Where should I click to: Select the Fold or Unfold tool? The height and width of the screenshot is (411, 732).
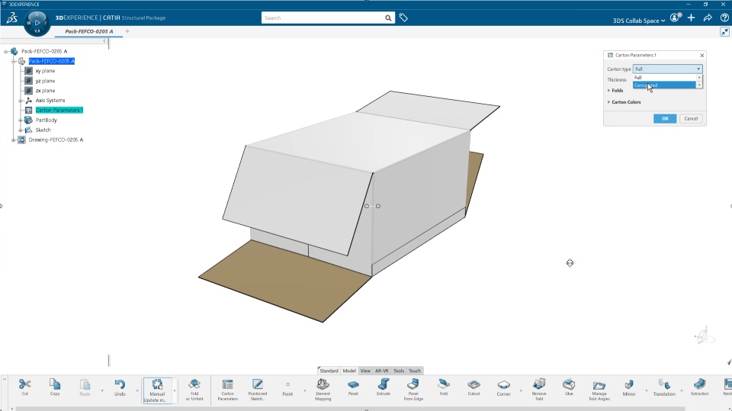[194, 390]
